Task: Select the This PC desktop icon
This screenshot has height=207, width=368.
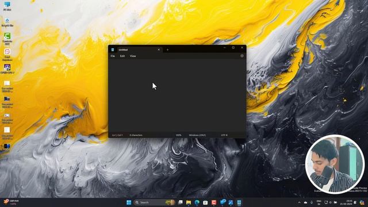Action: [x=7, y=6]
